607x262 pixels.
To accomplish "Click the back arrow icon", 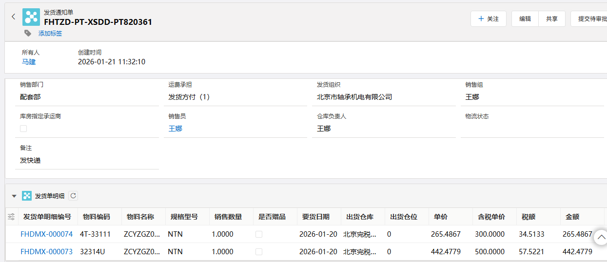I will (x=13, y=17).
